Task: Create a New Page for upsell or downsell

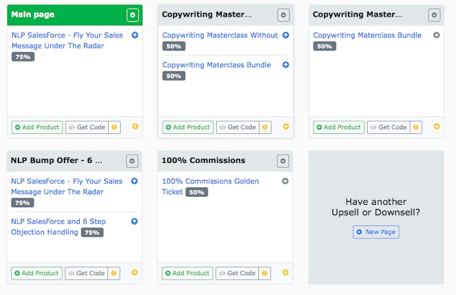Action: [376, 232]
